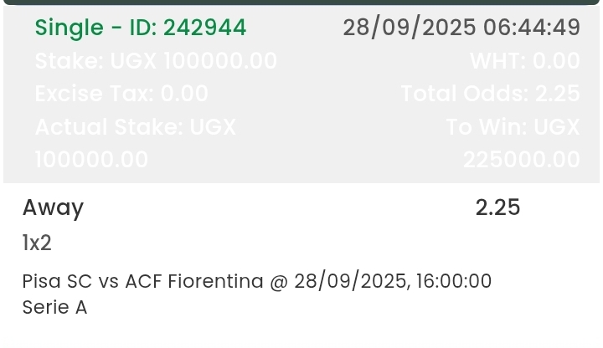Click the To Win: UGX label
The height and width of the screenshot is (348, 603).
(513, 127)
